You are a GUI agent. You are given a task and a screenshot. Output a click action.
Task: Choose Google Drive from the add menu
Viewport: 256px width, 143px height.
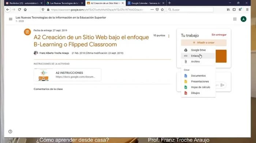click(x=198, y=50)
